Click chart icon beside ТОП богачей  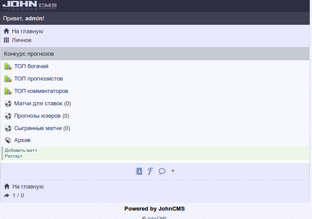tap(8, 66)
